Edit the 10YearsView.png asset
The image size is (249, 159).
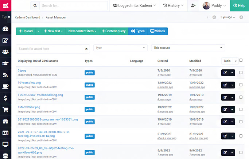(225, 85)
